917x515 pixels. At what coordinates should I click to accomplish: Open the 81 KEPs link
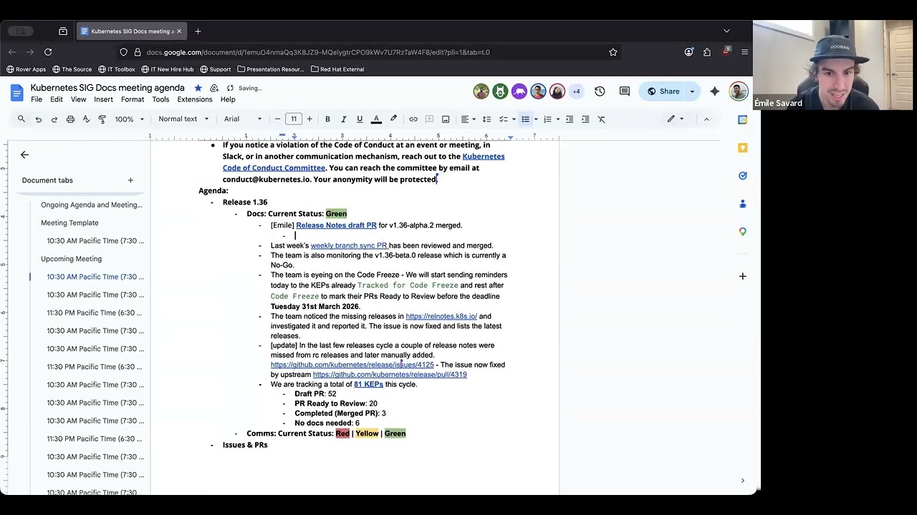pyautogui.click(x=368, y=384)
